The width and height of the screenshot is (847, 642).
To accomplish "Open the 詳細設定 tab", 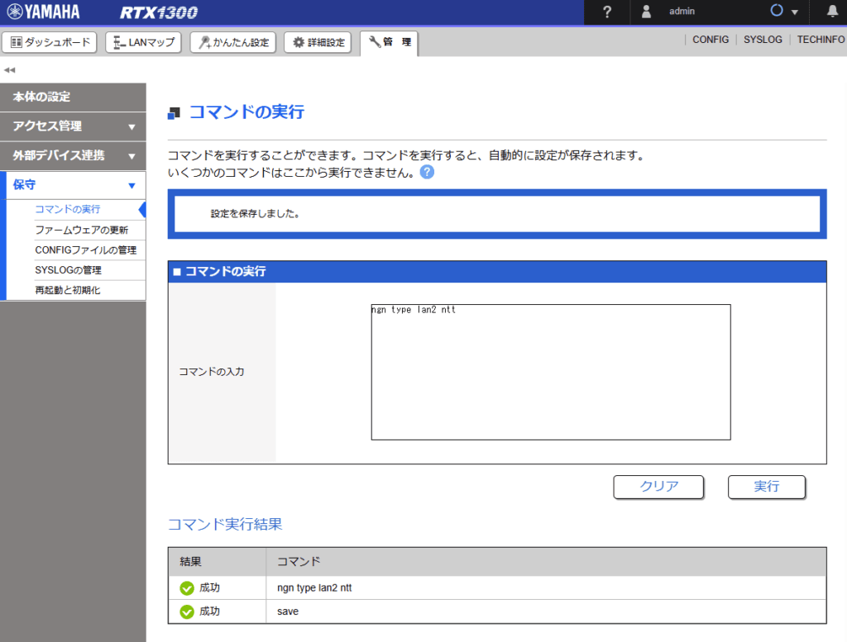I will click(318, 42).
